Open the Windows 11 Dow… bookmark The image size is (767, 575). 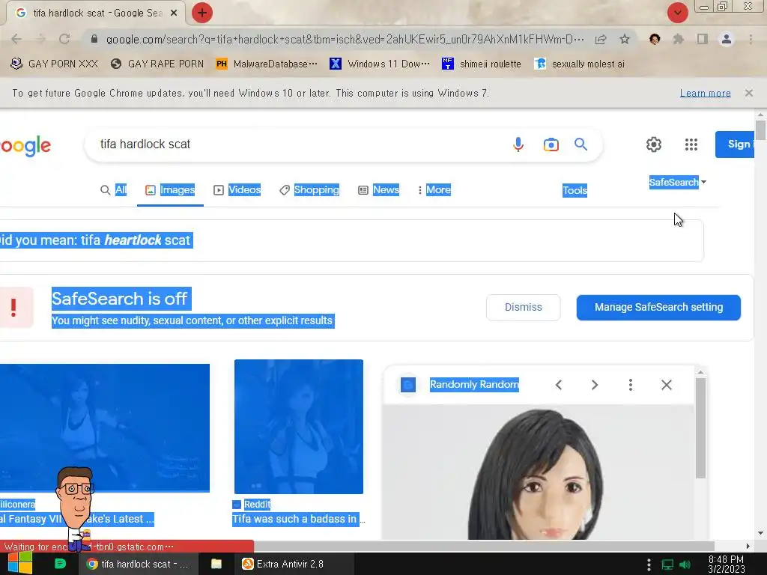380,64
